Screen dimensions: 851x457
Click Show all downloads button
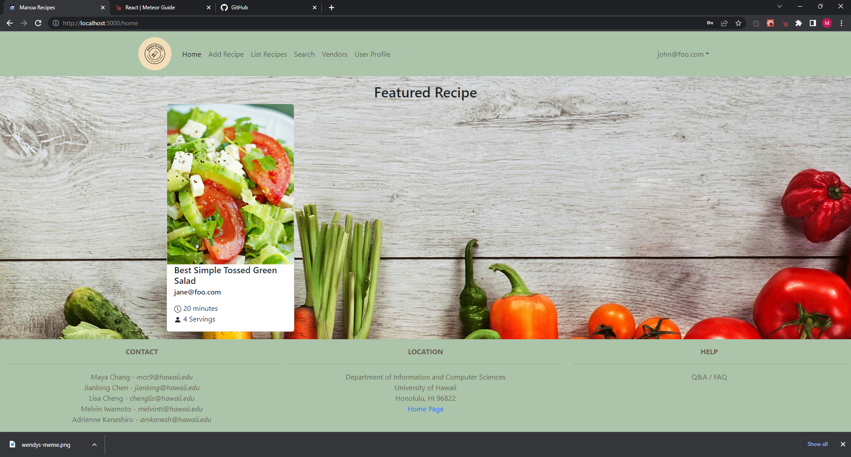click(817, 444)
